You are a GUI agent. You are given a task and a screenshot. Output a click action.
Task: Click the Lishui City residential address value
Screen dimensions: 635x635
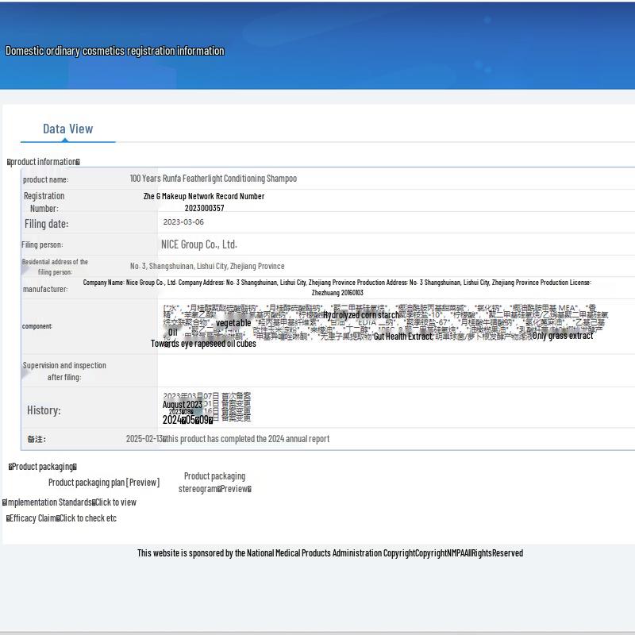coord(207,266)
